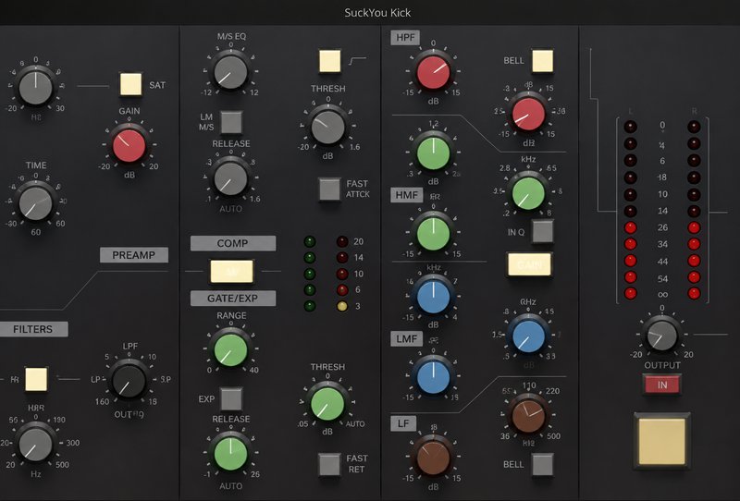Toggle the IN Q switch

pyautogui.click(x=543, y=231)
